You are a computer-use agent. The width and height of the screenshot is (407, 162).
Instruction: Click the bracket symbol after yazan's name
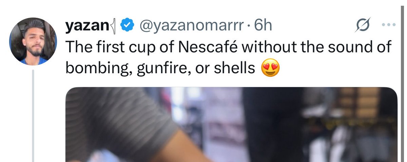coord(113,26)
